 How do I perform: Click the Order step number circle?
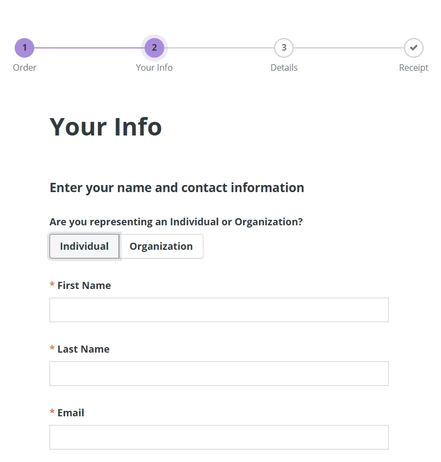pos(24,47)
